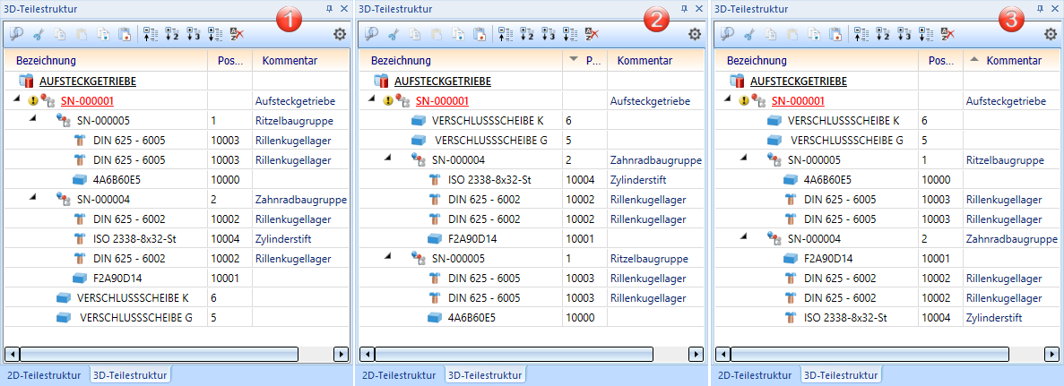Click the search magnifier icon in the middle panel toolbar
Screen dimensions: 1064x386
371,34
